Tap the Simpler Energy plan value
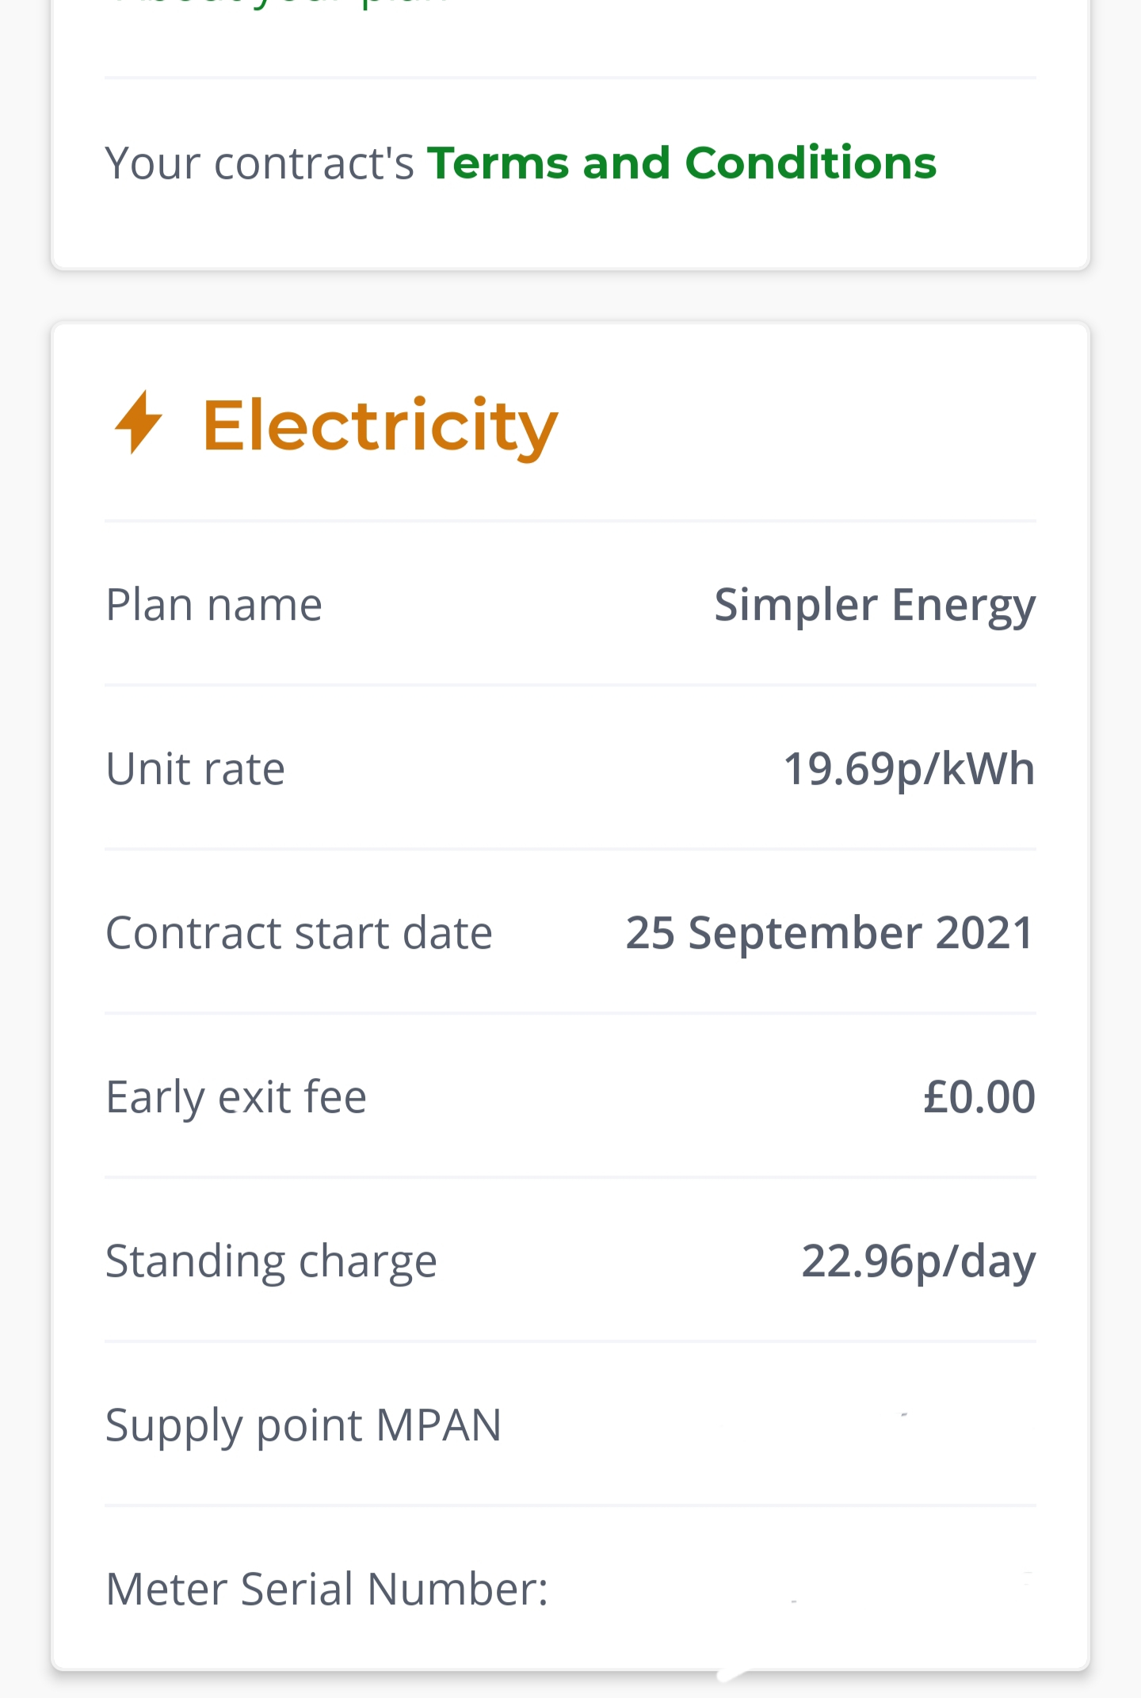This screenshot has height=1698, width=1141. tap(875, 606)
